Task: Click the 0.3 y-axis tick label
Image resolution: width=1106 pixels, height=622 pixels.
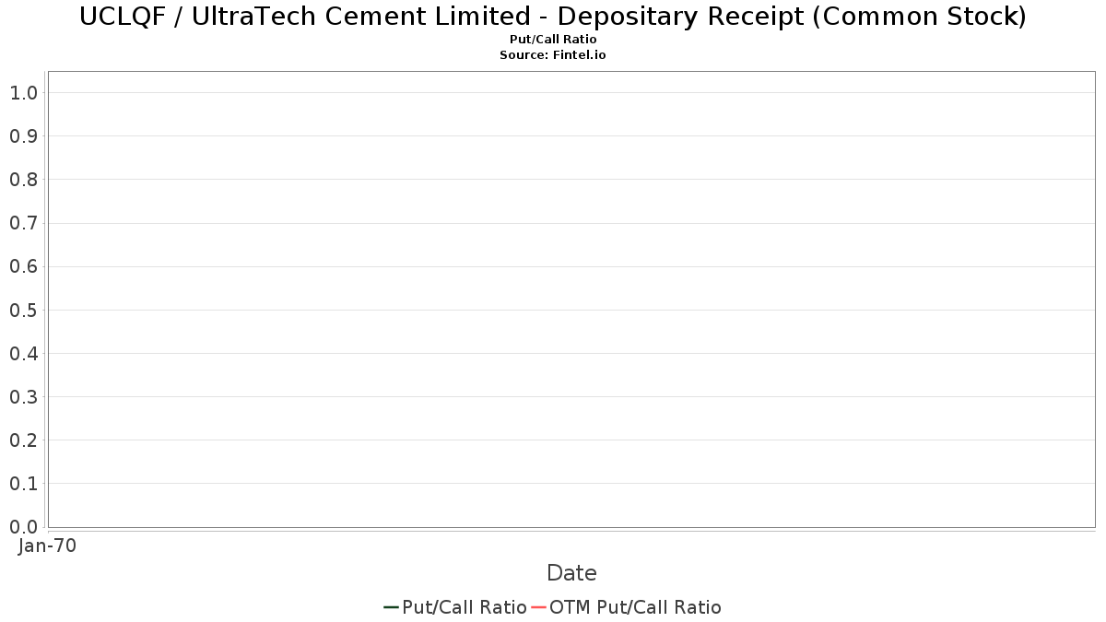Action: (23, 397)
